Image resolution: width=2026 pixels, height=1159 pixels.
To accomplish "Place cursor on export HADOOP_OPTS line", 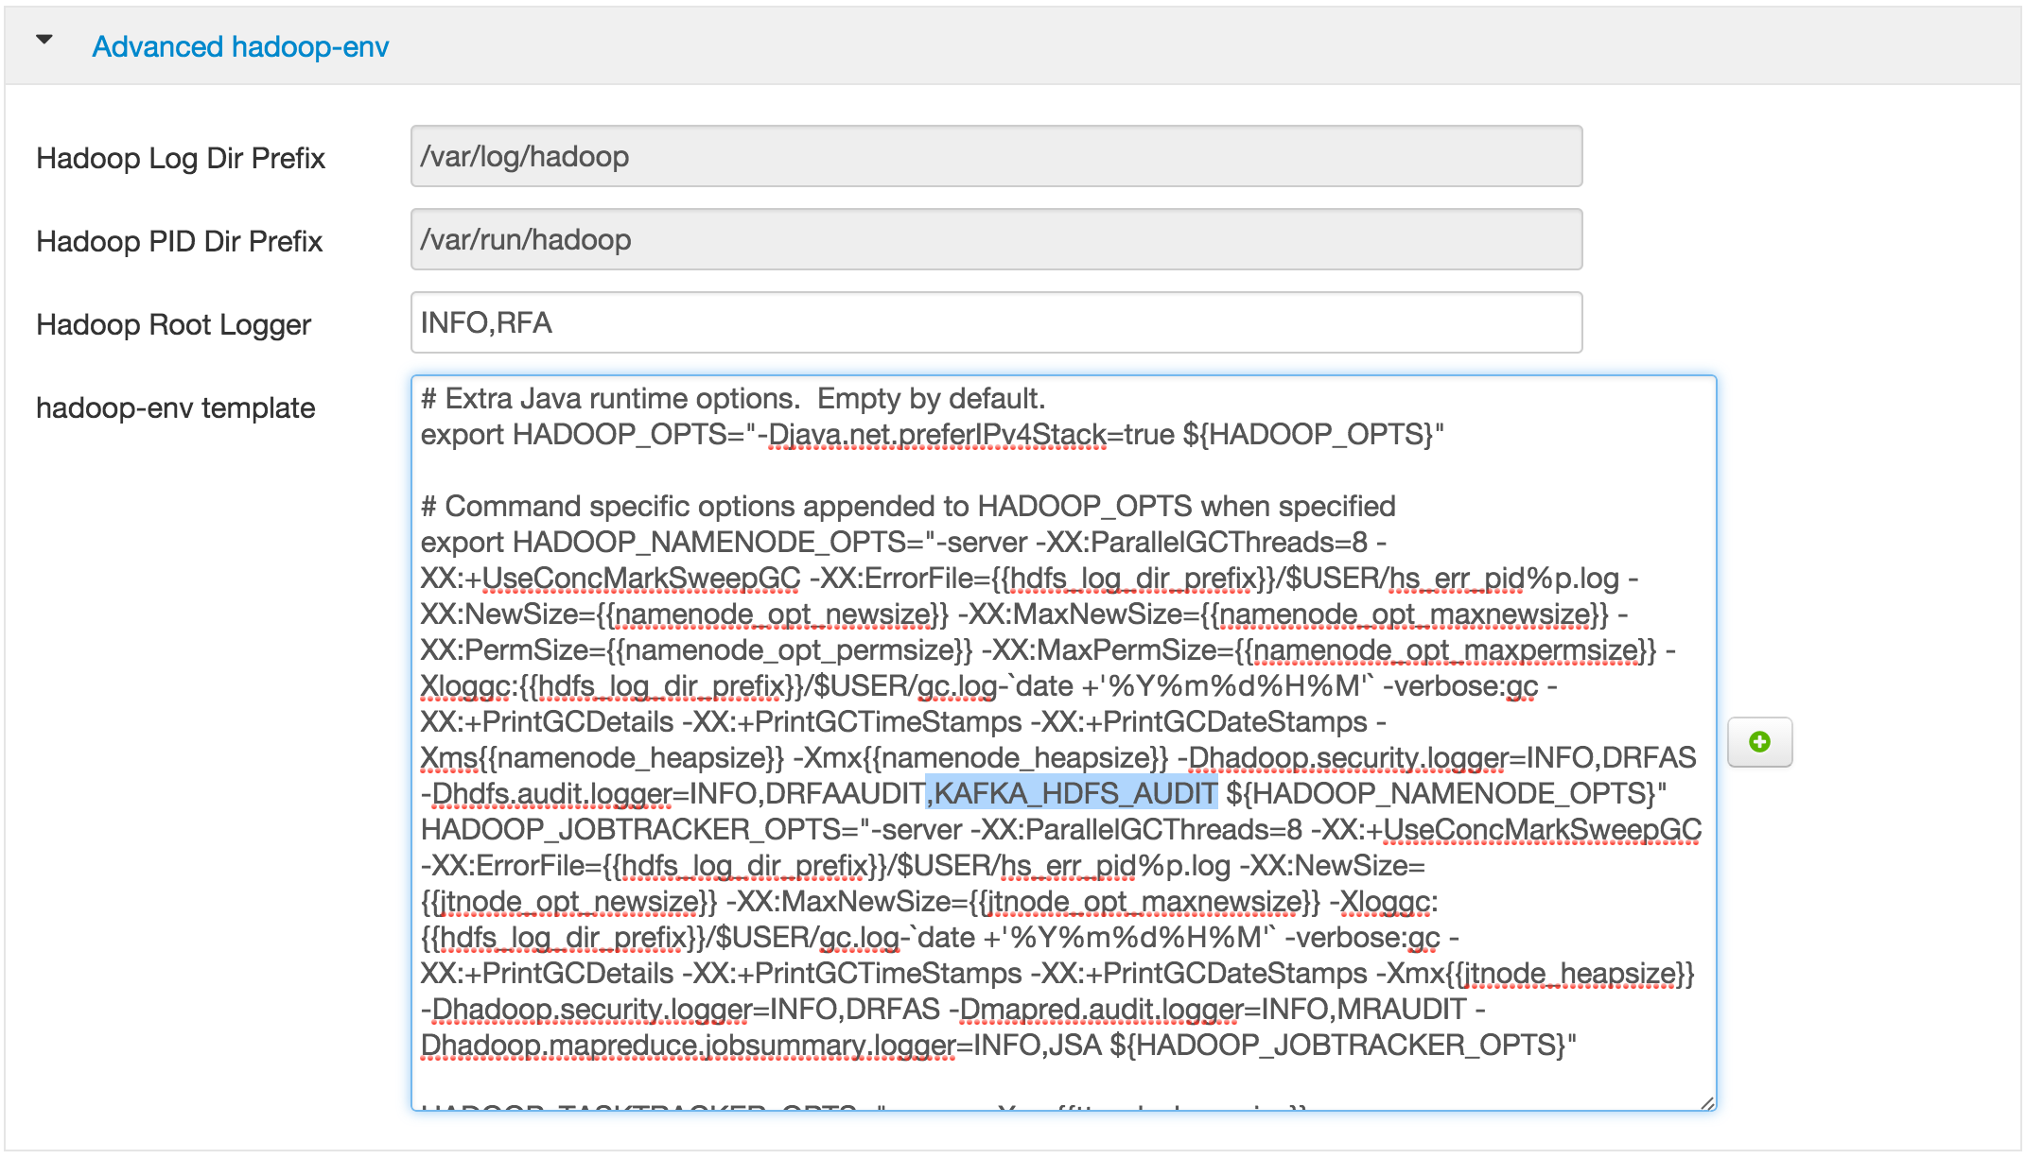I will pos(586,435).
